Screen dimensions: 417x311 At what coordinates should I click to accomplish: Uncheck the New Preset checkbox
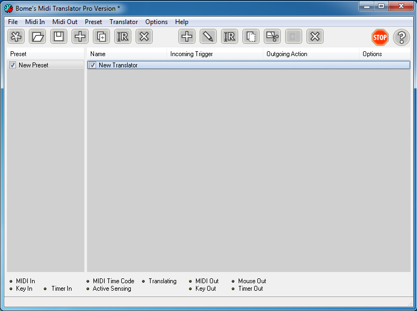pos(12,65)
